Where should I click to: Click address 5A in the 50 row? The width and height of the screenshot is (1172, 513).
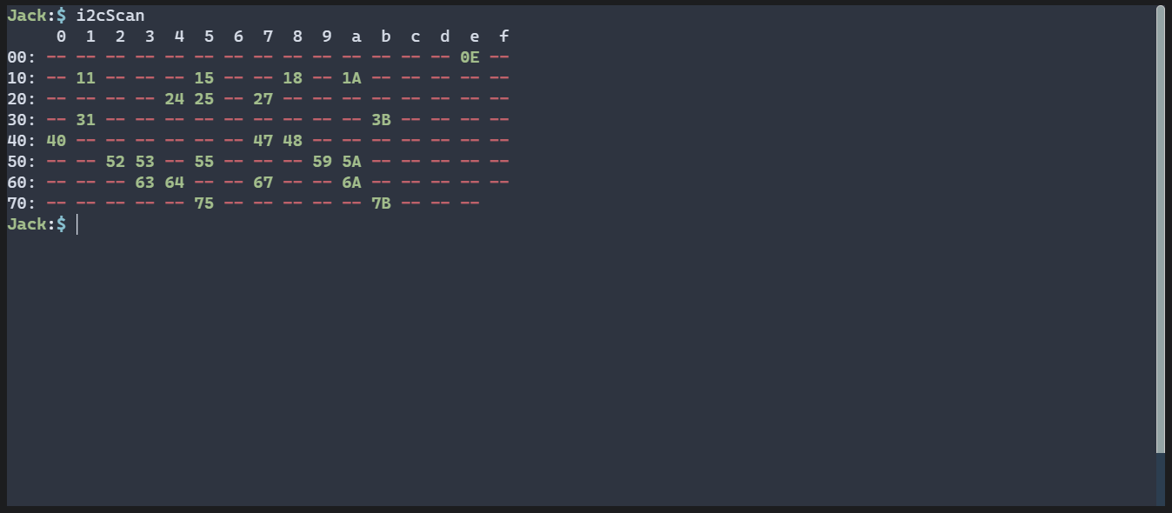click(x=351, y=162)
